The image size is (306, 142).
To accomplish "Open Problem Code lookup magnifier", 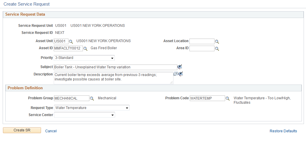I will point(228,99).
